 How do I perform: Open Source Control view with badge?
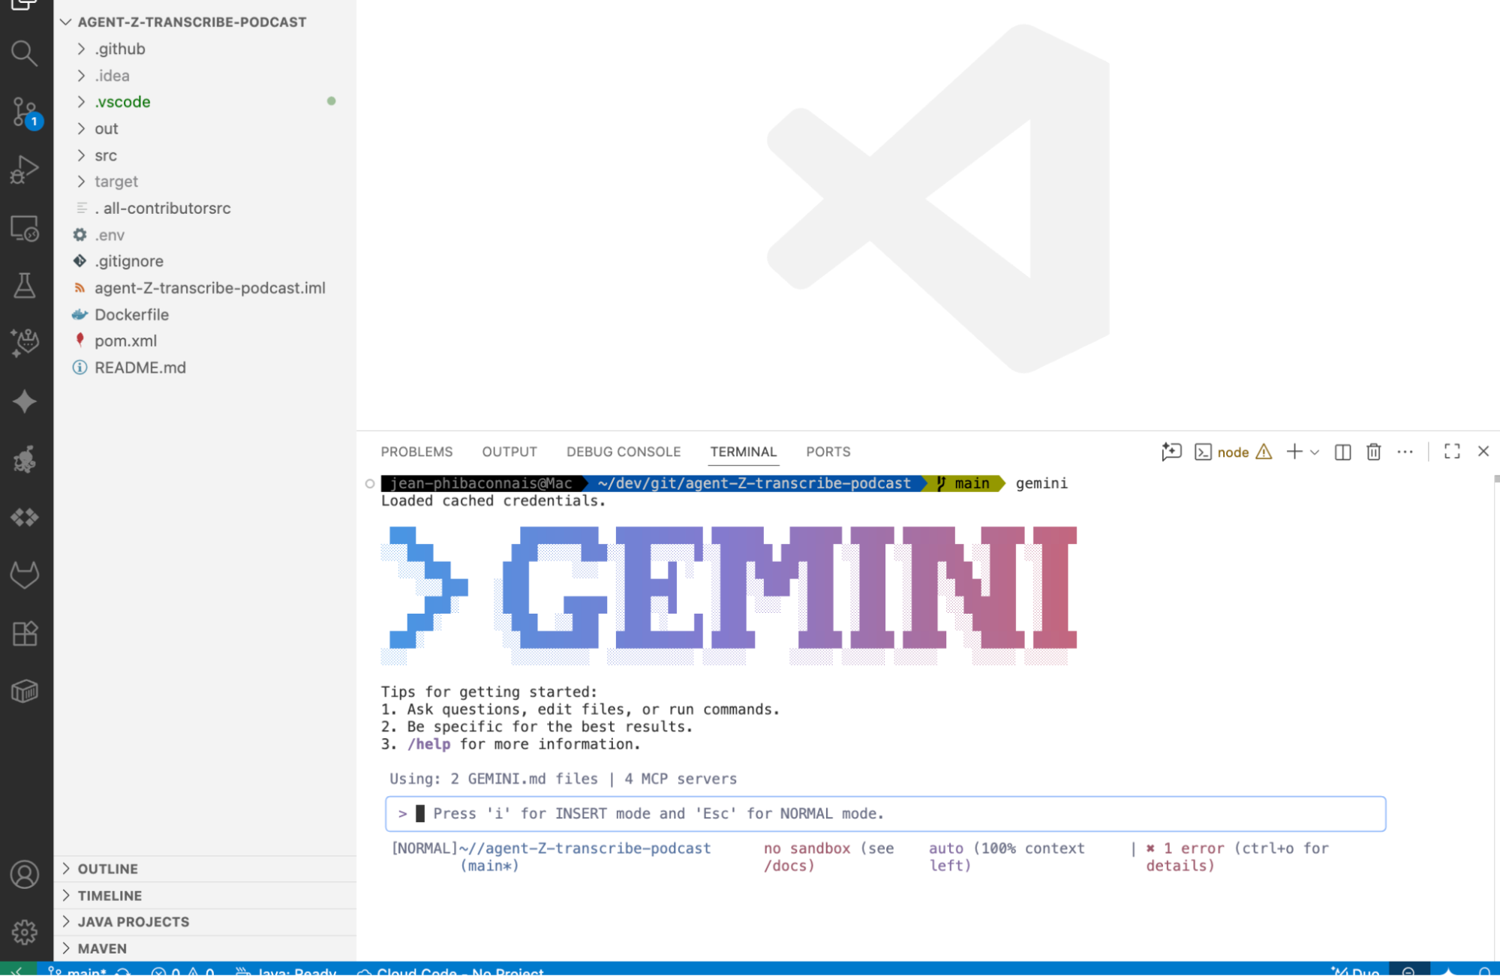click(24, 112)
